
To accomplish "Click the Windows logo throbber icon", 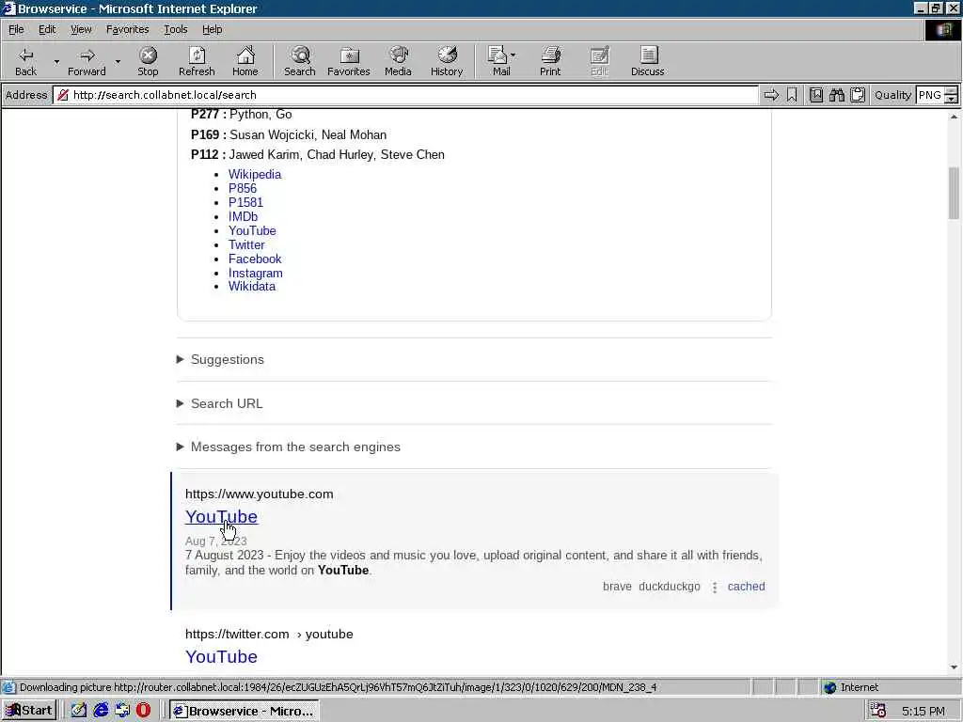I will [x=942, y=30].
